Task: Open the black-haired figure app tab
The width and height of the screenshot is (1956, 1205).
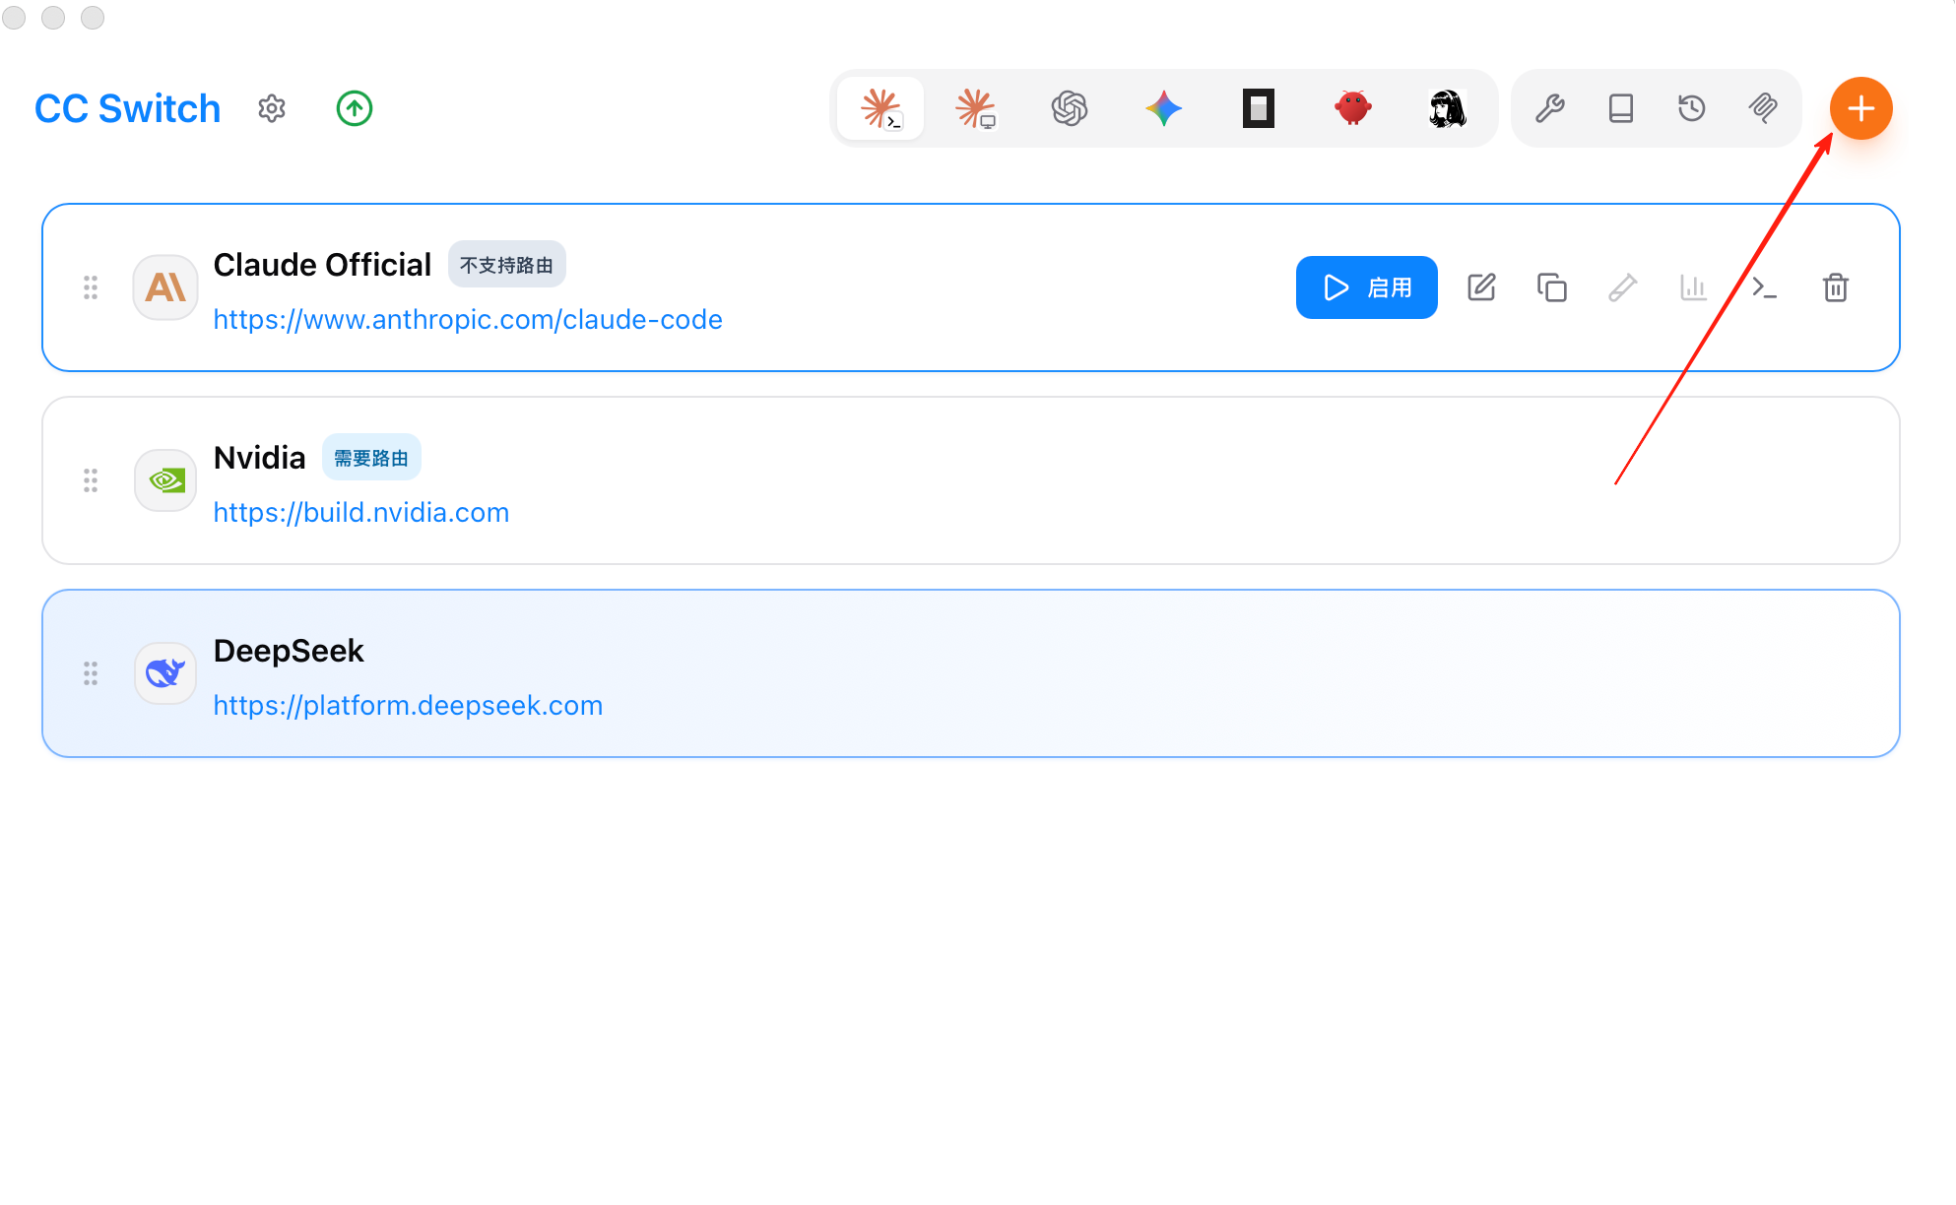Action: coord(1448,108)
